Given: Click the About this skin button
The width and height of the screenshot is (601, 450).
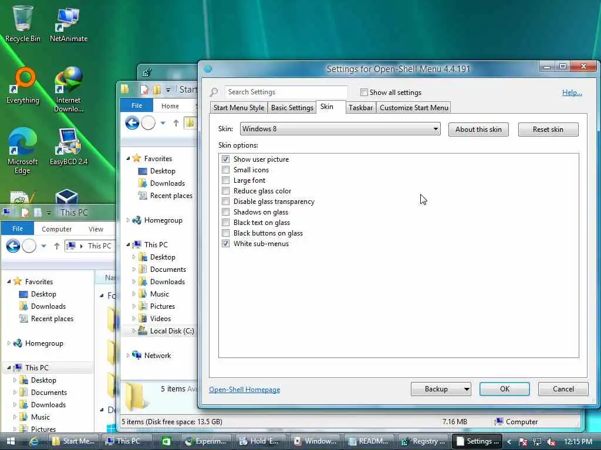Looking at the screenshot, I should coord(478,129).
